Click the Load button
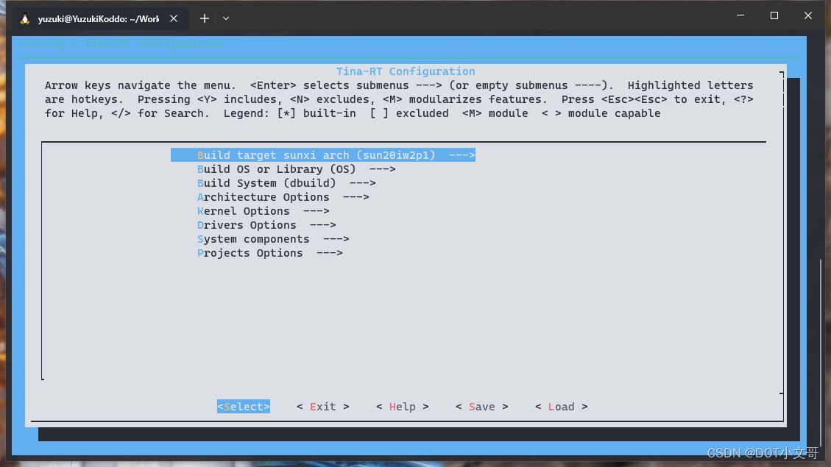831x467 pixels. [x=562, y=407]
